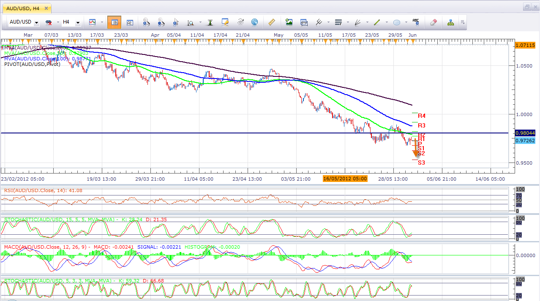Click the STOCHASTIC(AUD/USD, 5, 3, 3) label
Image resolution: width=540 pixels, height=301 pixels.
(x=84, y=280)
